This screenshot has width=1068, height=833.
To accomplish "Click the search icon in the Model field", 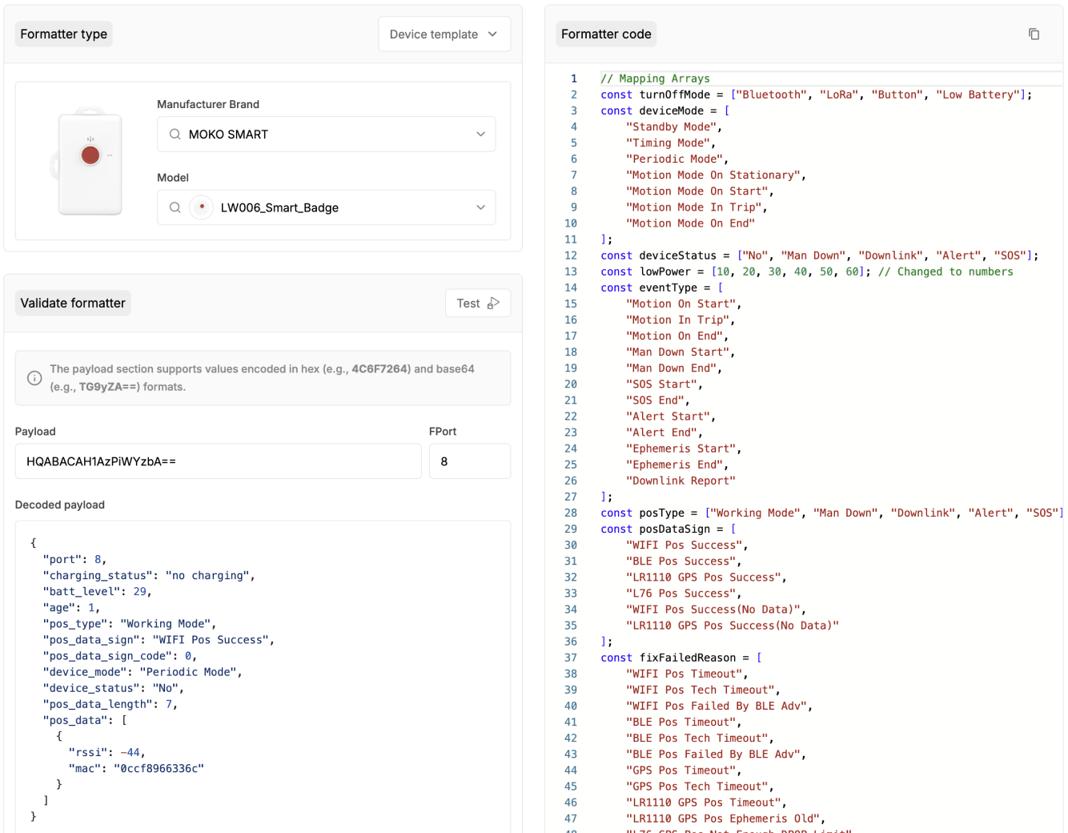I will click(x=175, y=207).
